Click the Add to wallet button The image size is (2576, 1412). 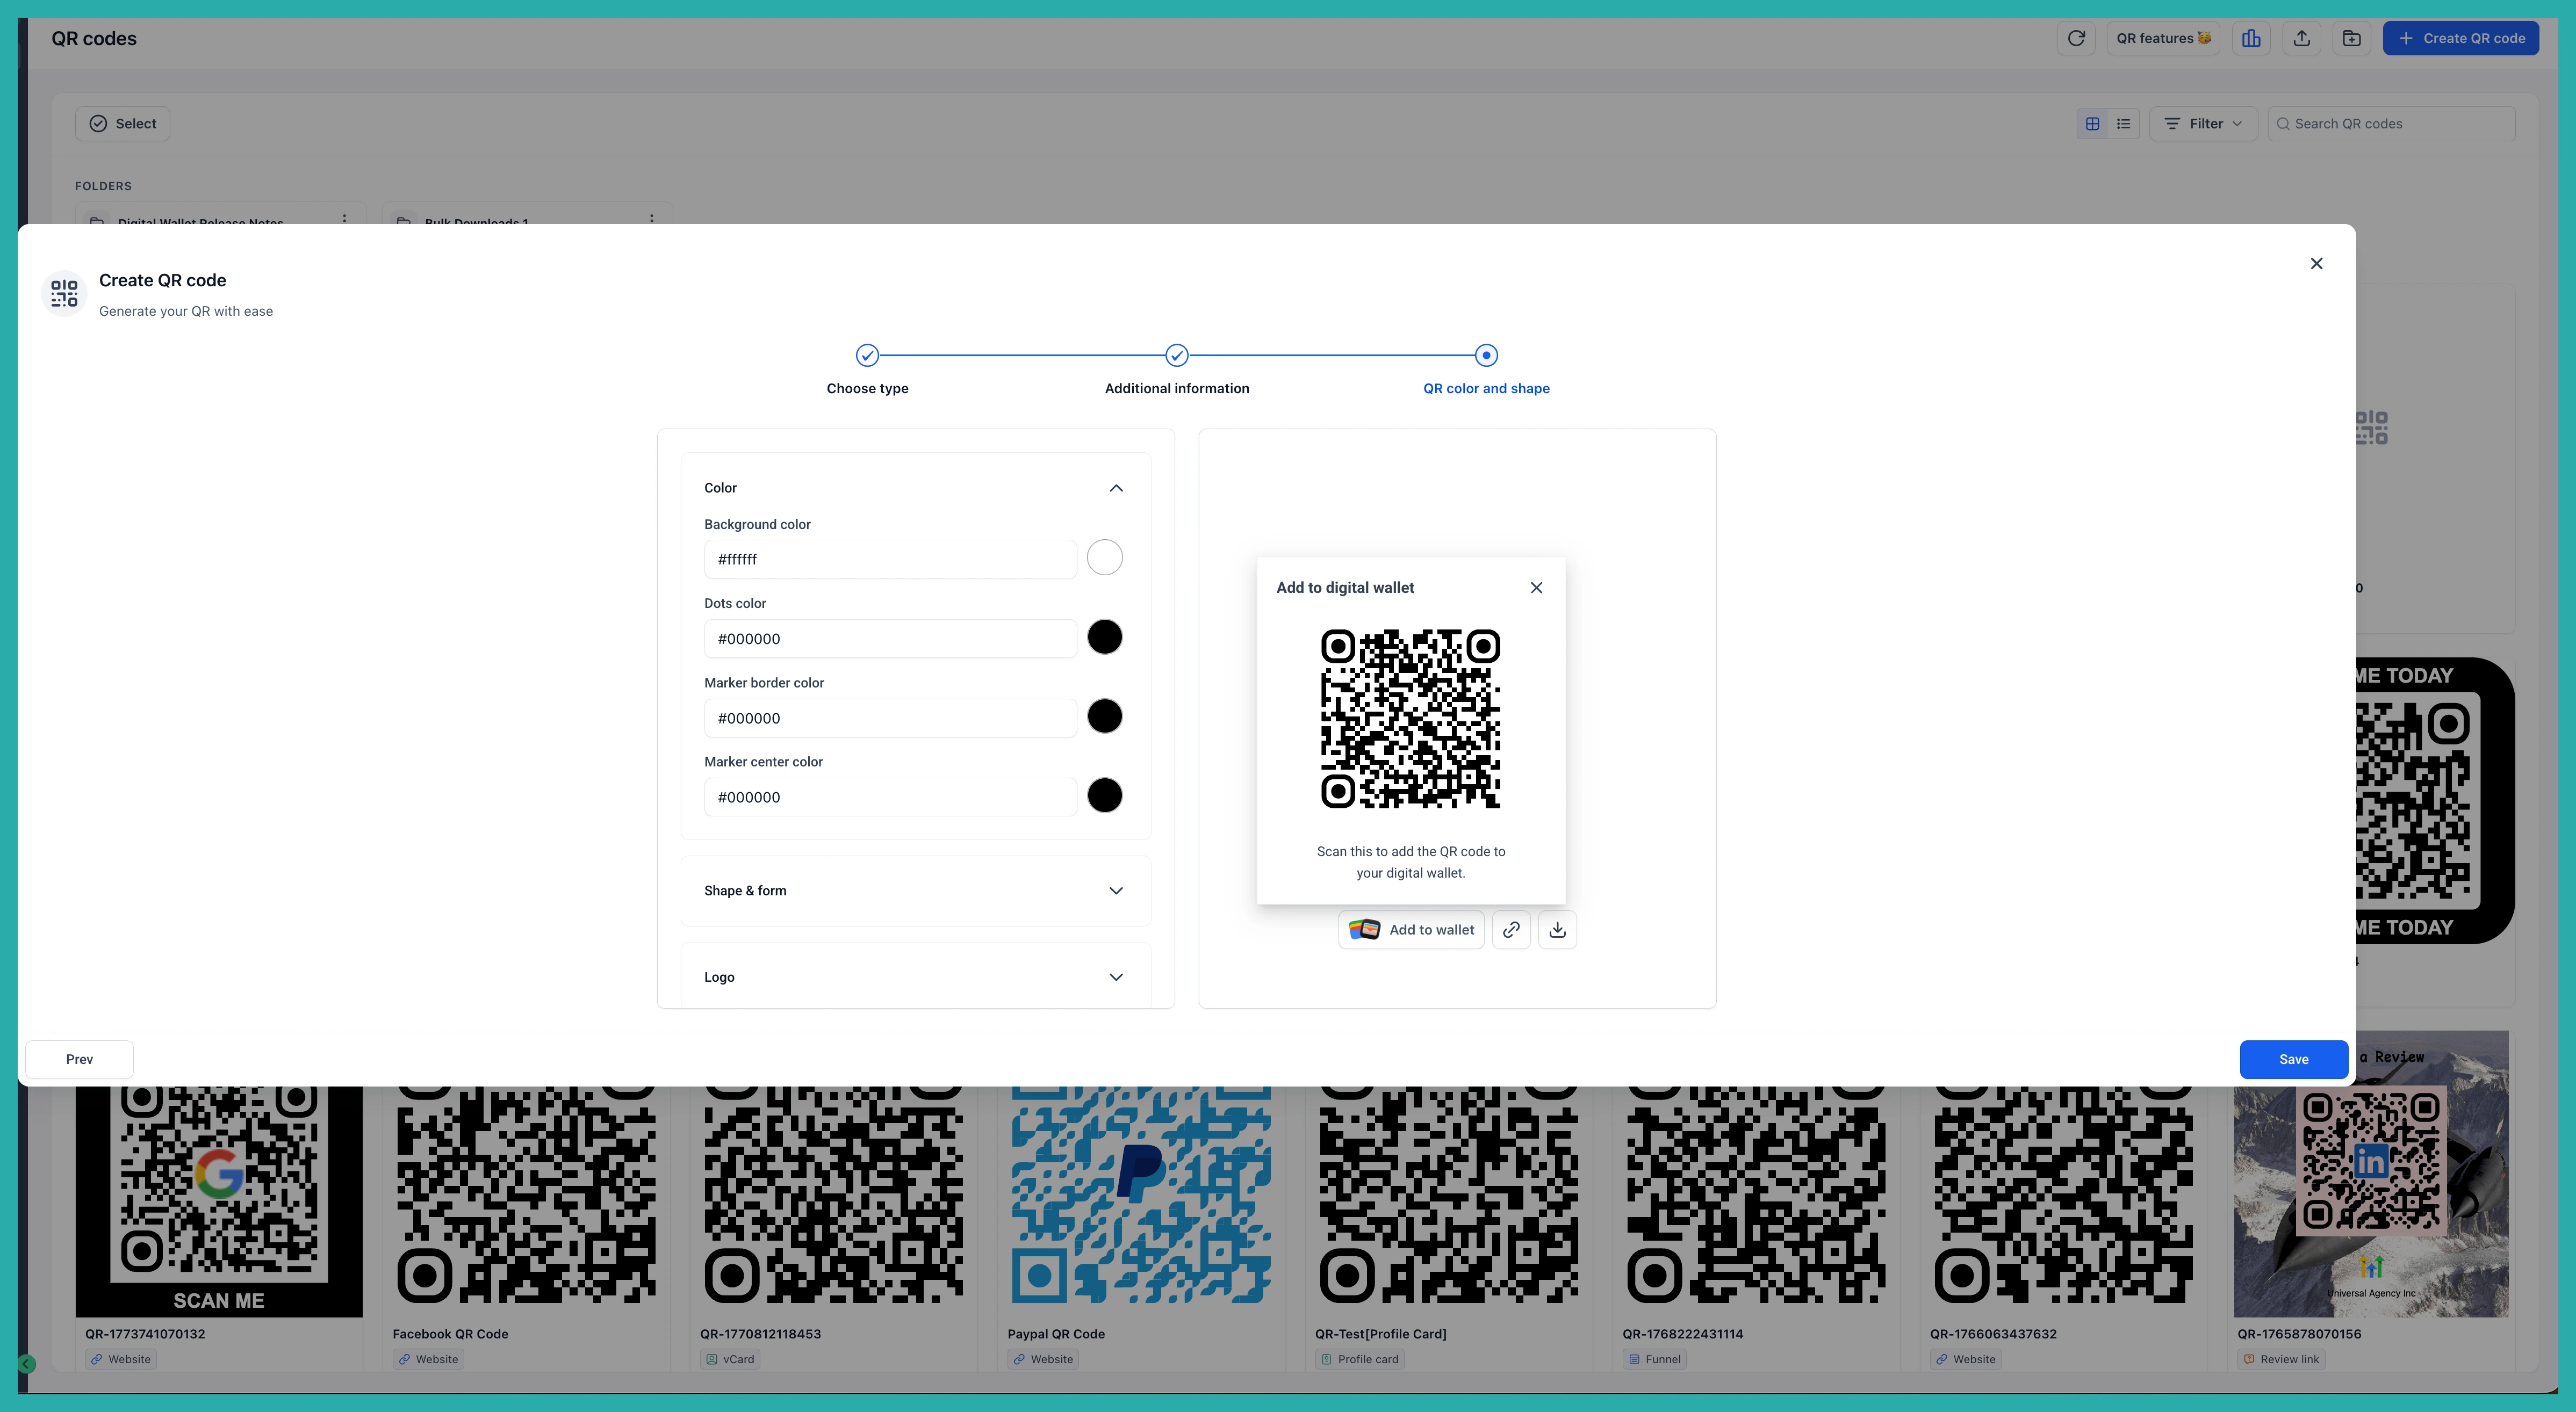(x=1411, y=929)
